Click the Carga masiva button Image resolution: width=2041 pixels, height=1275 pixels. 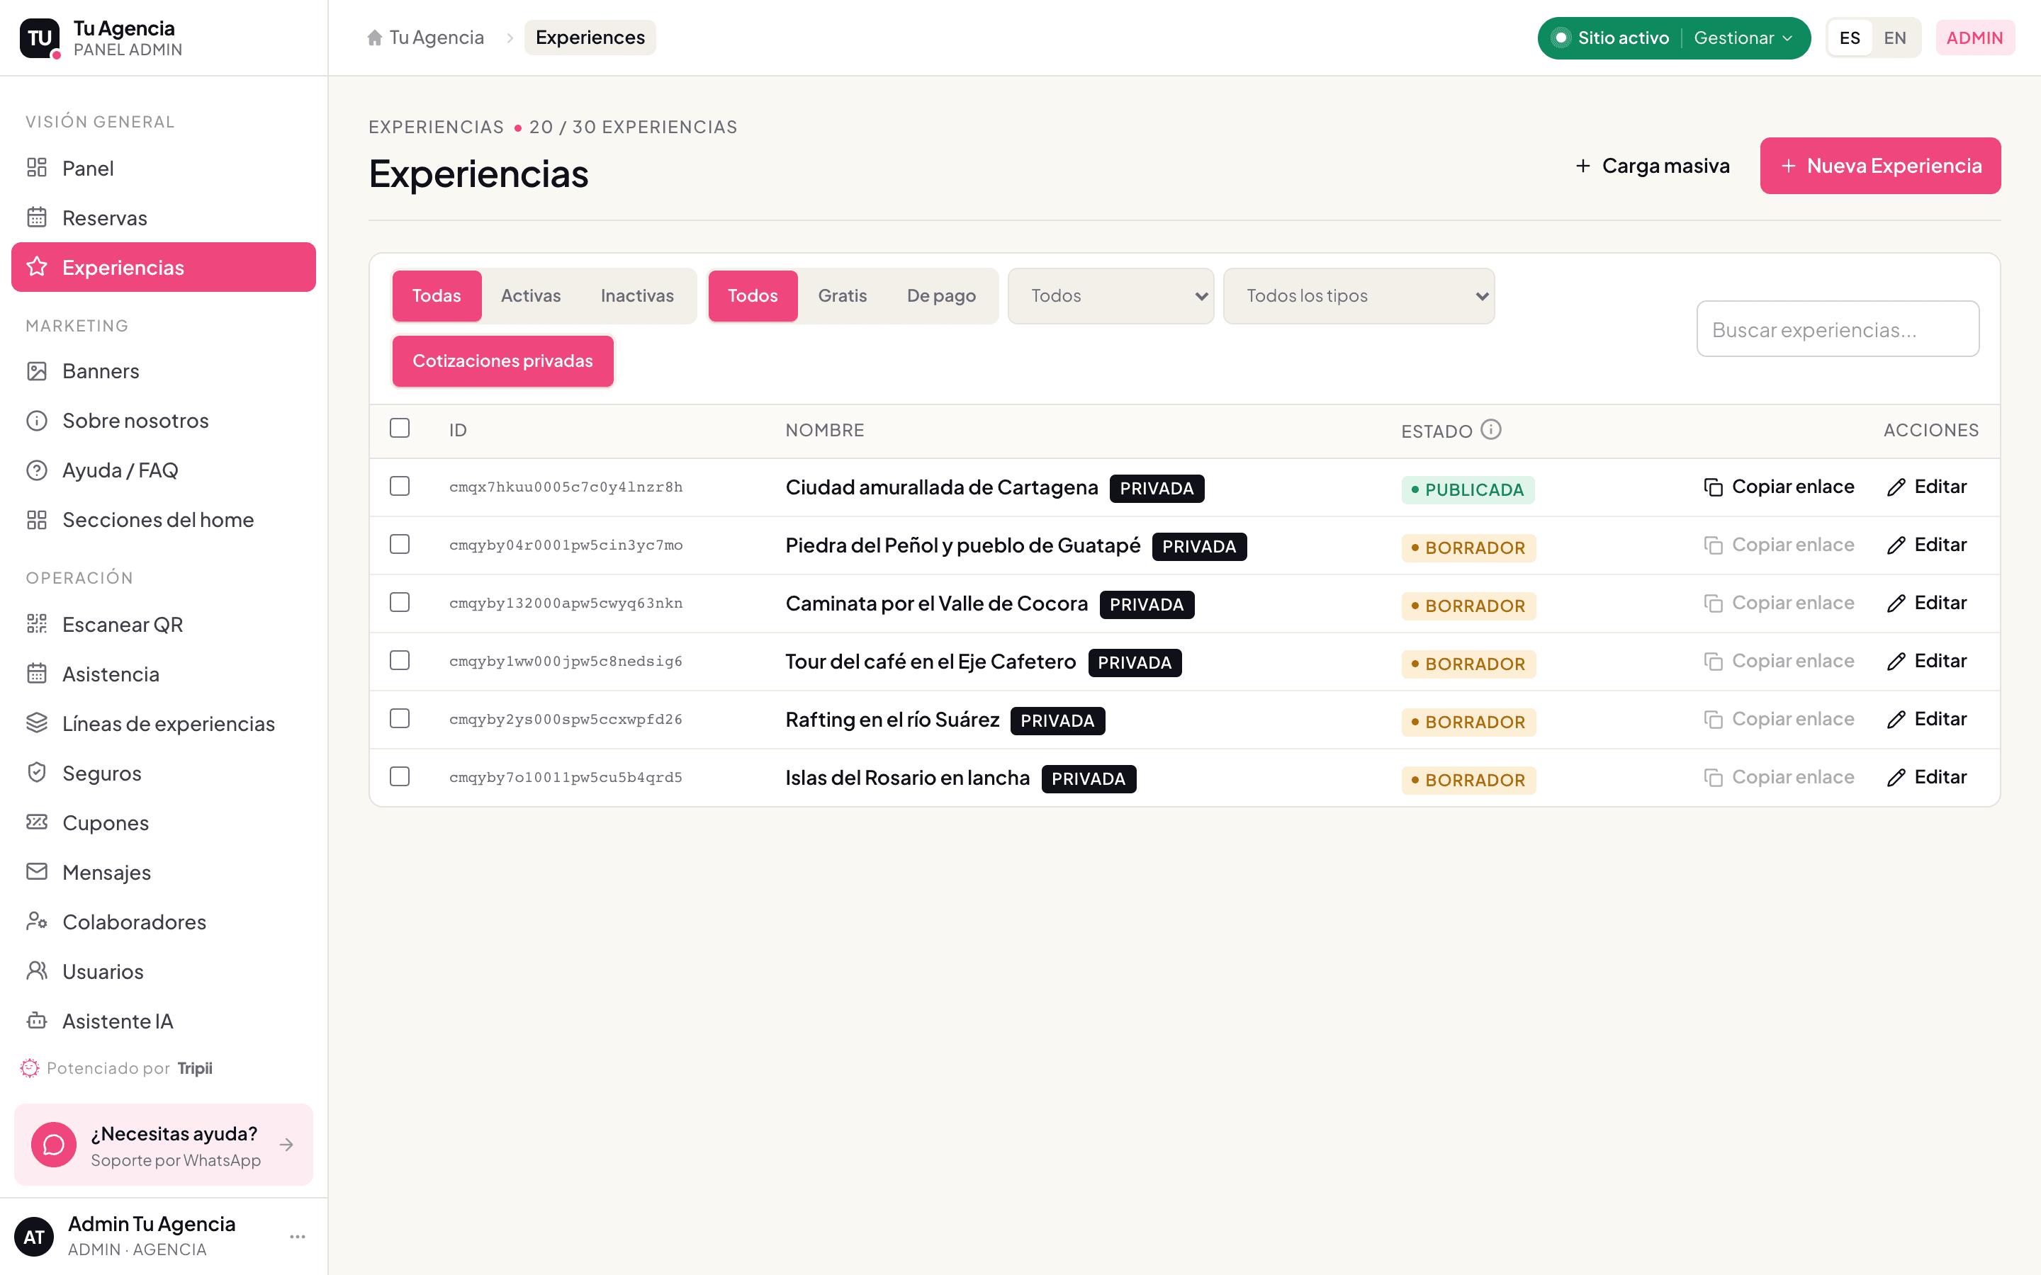1653,166
